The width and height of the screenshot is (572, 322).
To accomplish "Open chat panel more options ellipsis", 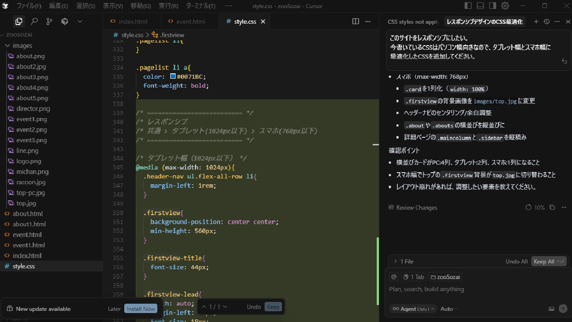I will (x=557, y=21).
